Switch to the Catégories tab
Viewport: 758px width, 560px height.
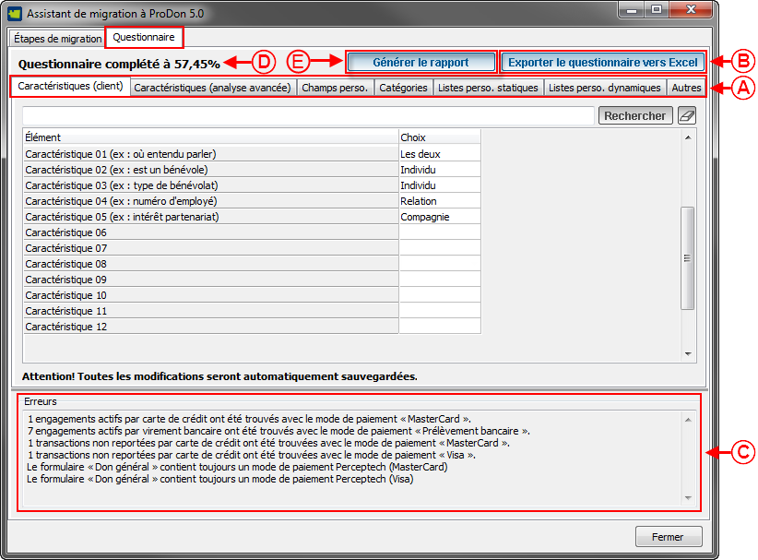coord(403,88)
